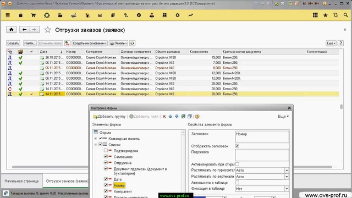
Task: Move element down with blue arrow
Action: click(177, 116)
